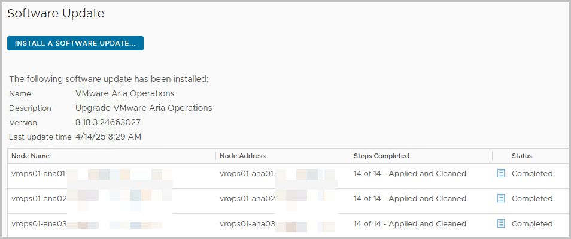Open log icon for vrops01-ana02 node
This screenshot has width=571, height=239.
[501, 198]
